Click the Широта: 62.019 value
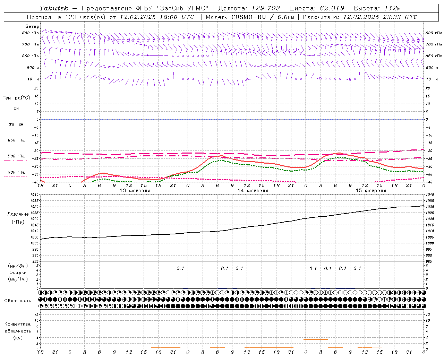444x355 pixels. (317, 8)
